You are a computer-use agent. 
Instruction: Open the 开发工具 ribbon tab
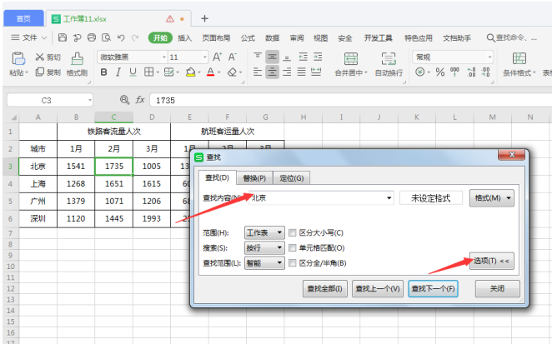[x=378, y=38]
